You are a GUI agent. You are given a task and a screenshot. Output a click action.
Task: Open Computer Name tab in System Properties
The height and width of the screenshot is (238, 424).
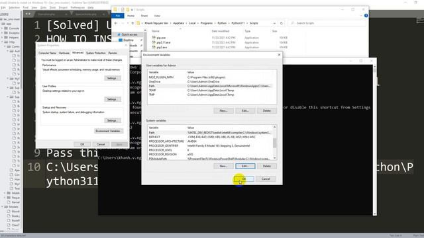point(47,53)
